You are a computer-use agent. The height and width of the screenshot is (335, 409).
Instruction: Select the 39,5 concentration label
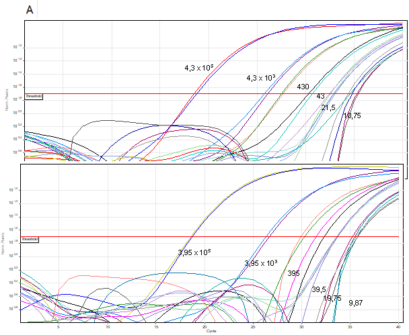click(318, 289)
